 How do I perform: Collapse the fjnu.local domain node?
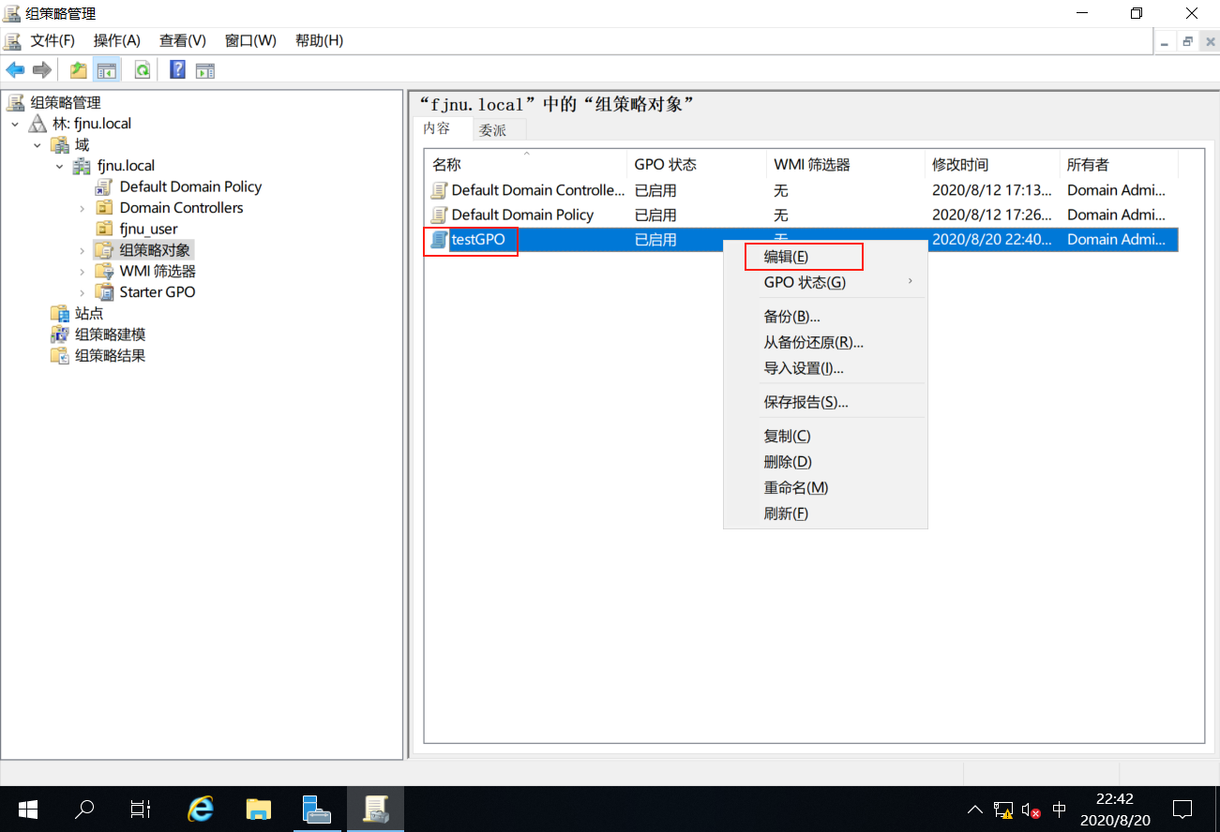[60, 166]
